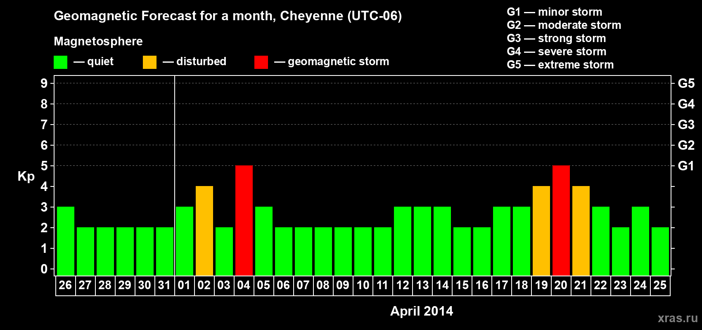
Task: Click the date label 26
Action: coord(65,285)
